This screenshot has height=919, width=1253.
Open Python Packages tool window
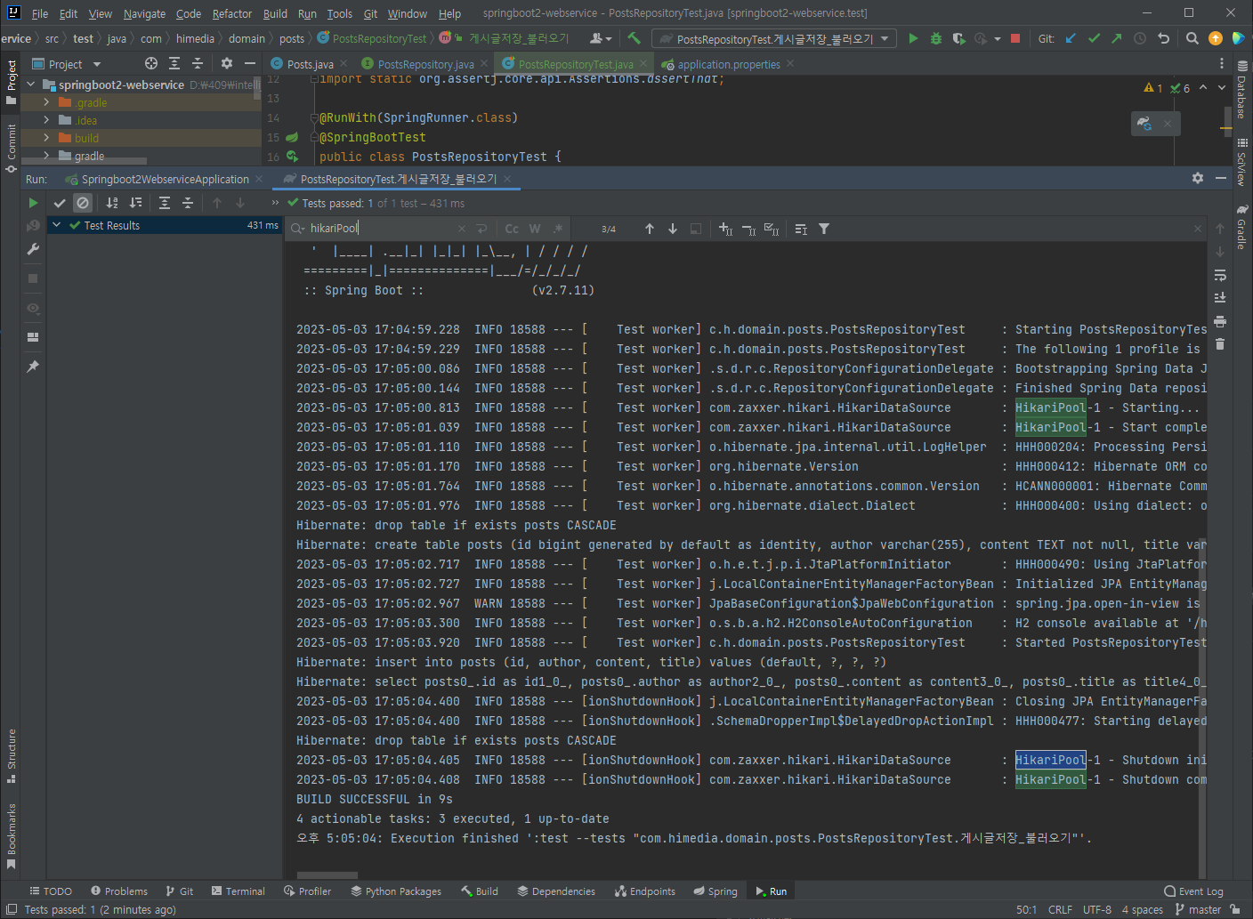point(396,891)
